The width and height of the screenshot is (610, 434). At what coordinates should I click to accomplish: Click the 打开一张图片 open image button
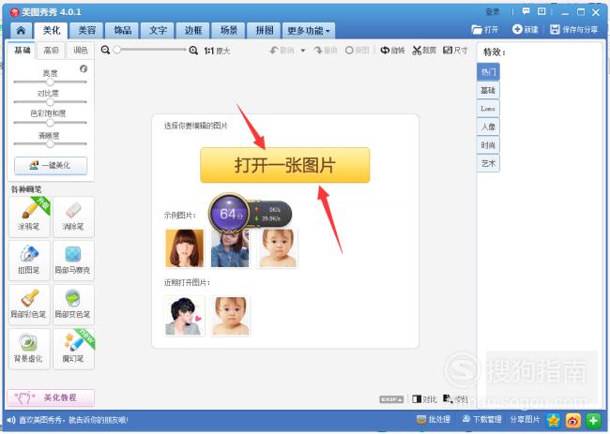(x=284, y=165)
